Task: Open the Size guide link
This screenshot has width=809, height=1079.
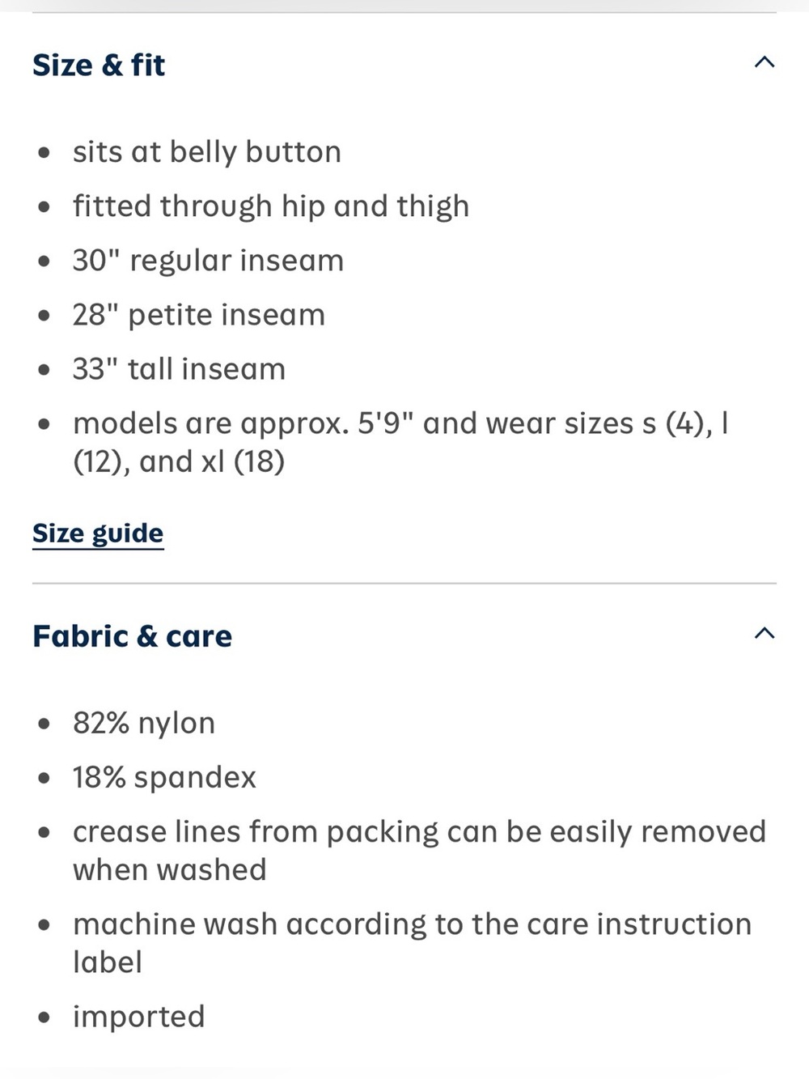Action: click(98, 533)
